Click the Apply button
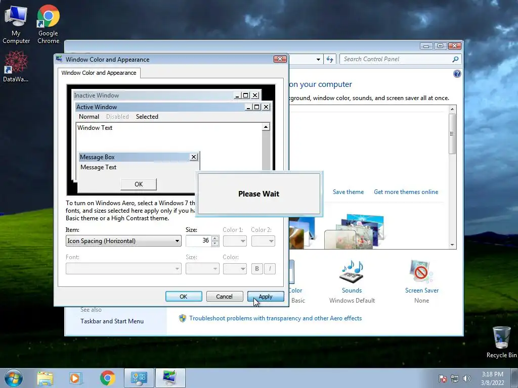 tap(266, 296)
